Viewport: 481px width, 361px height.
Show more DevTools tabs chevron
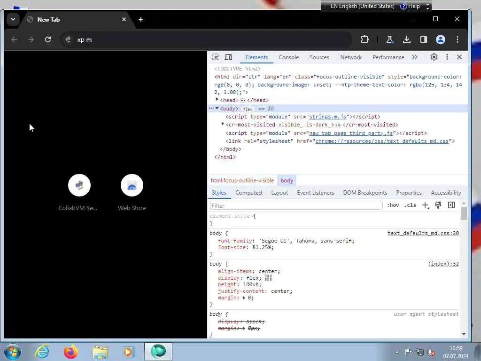(415, 57)
